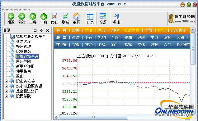The height and width of the screenshot is (121, 198).
Task: Open 炒股大赛 in the orange nav bar
Action: [132, 30]
